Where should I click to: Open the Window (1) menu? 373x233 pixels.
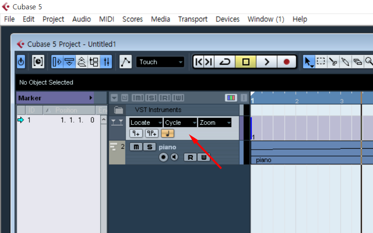[x=266, y=19]
